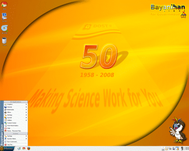
Task: Click the window cleanup tray icon
Action: point(177,149)
